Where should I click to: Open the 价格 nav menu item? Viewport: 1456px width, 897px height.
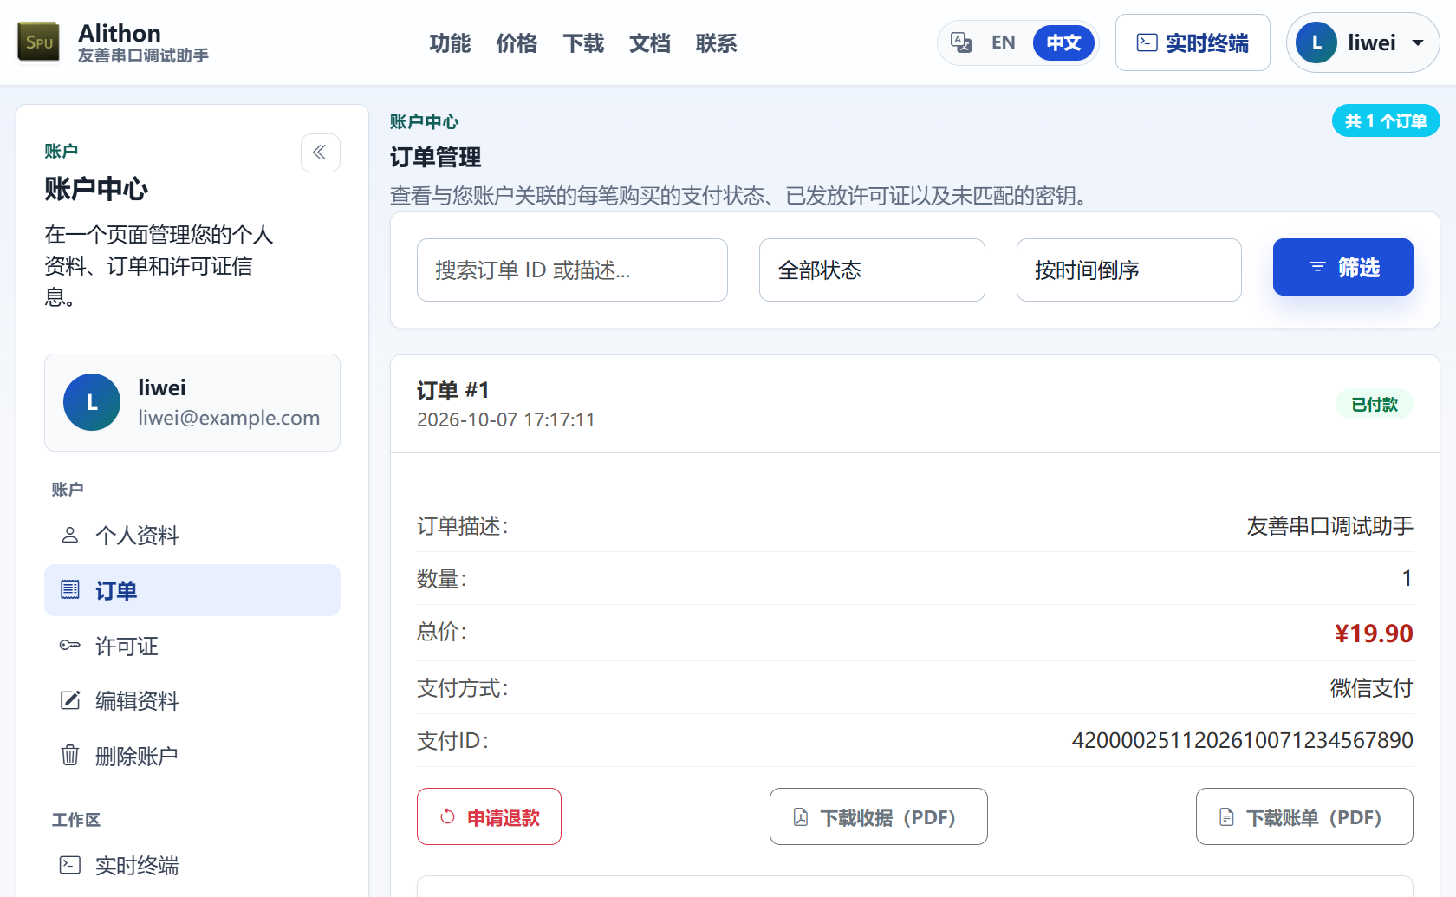[x=517, y=43]
